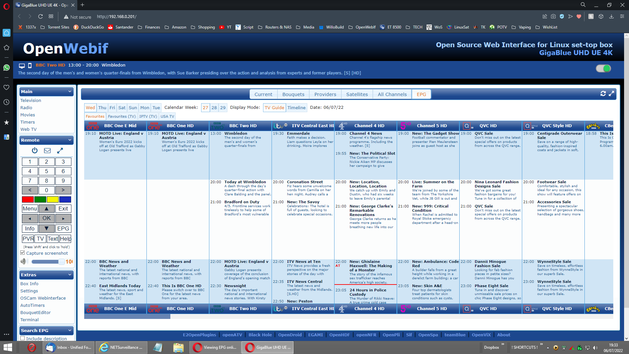The width and height of the screenshot is (629, 354).
Task: Collapse the Extras panel
Action: 46,275
